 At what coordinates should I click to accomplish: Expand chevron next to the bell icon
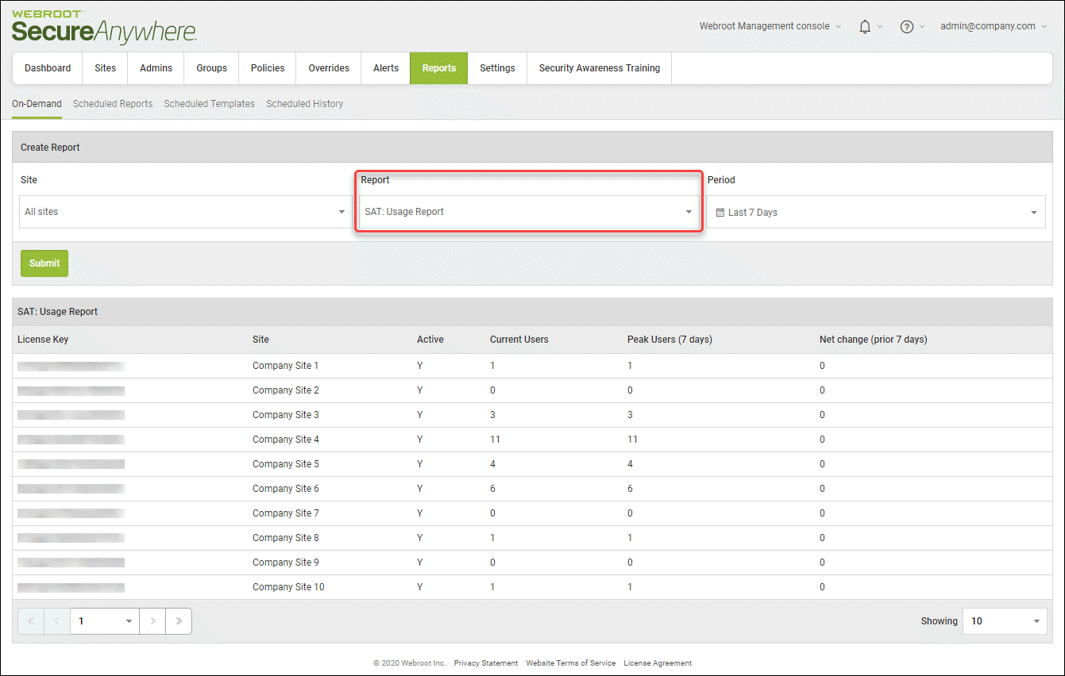pyautogui.click(x=880, y=26)
